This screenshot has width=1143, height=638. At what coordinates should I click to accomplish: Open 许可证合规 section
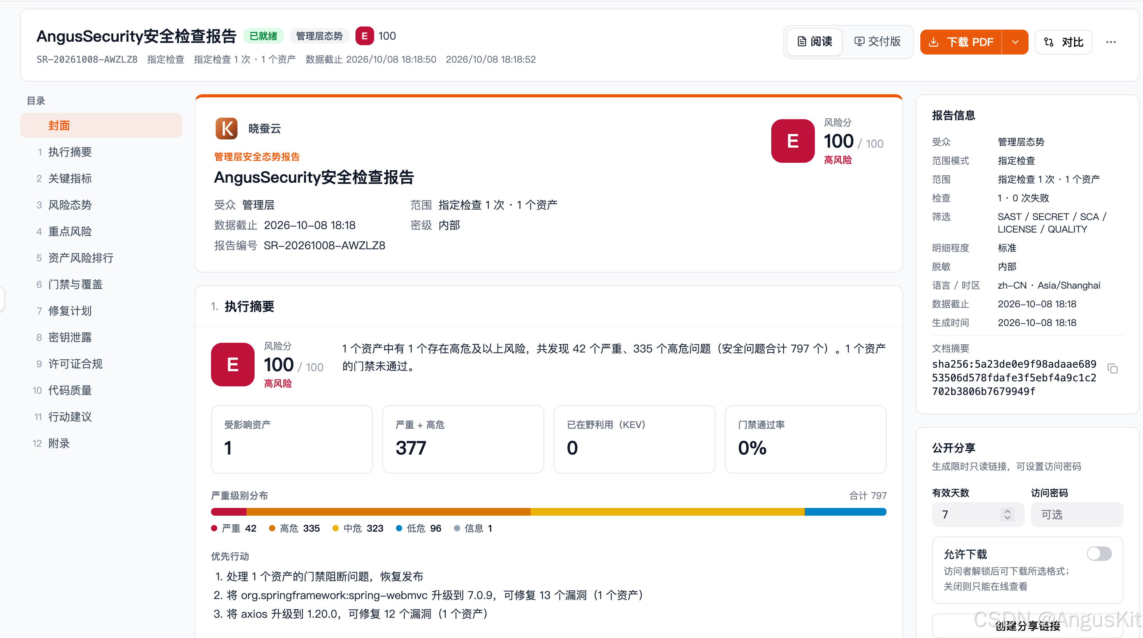click(101, 364)
